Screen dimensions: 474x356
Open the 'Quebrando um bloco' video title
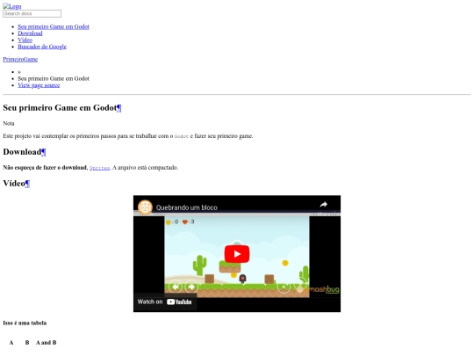pyautogui.click(x=186, y=207)
